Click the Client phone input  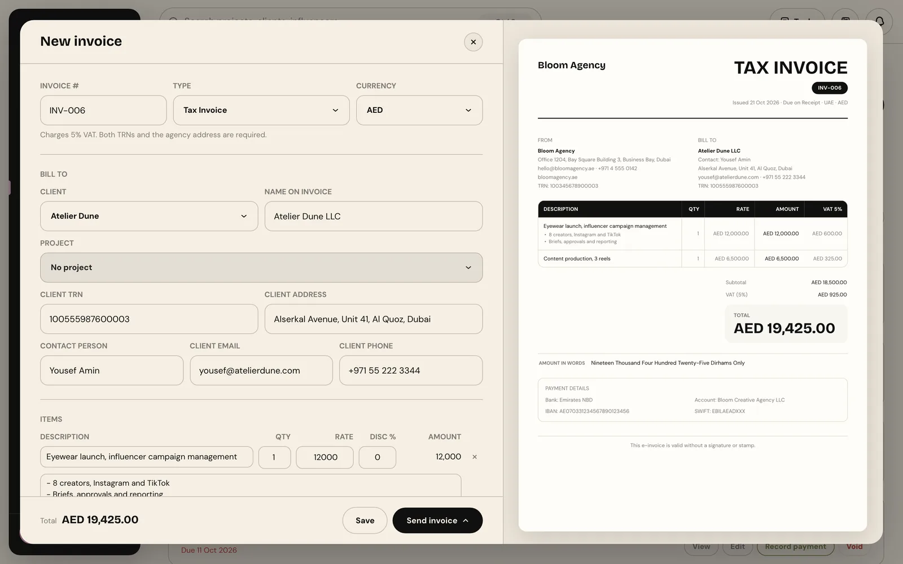click(411, 371)
